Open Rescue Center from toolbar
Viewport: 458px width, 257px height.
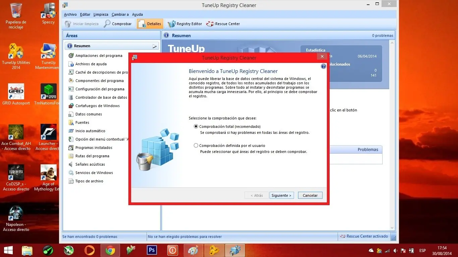(x=223, y=24)
